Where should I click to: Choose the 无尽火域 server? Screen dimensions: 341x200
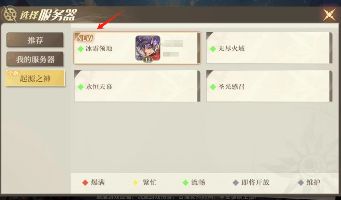pos(269,48)
